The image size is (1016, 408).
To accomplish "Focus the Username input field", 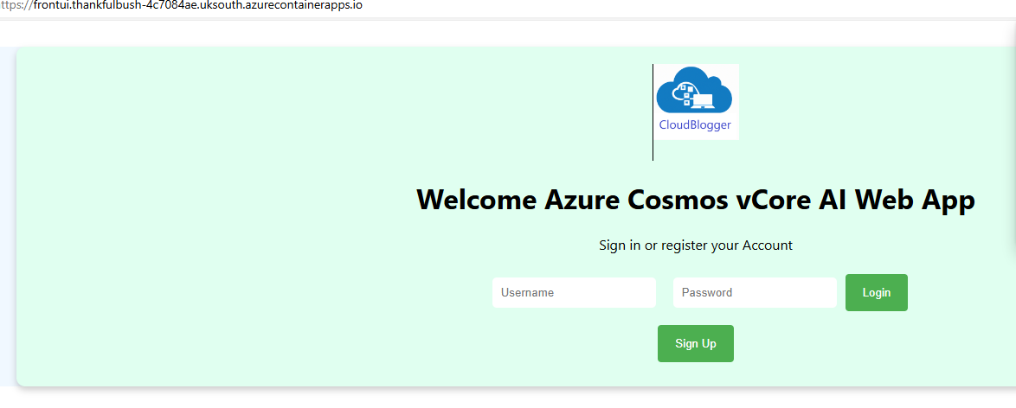I will tap(574, 293).
